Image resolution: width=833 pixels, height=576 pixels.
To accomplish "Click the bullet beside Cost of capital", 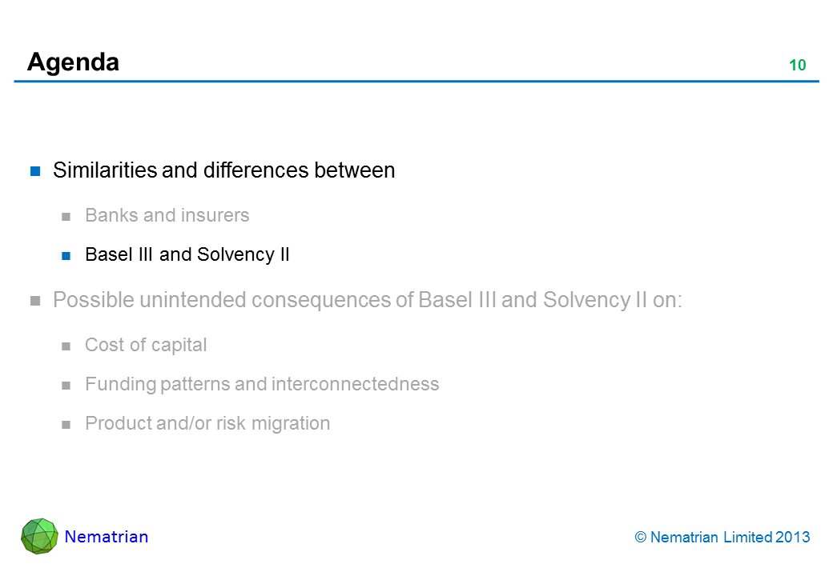I will click(x=68, y=346).
